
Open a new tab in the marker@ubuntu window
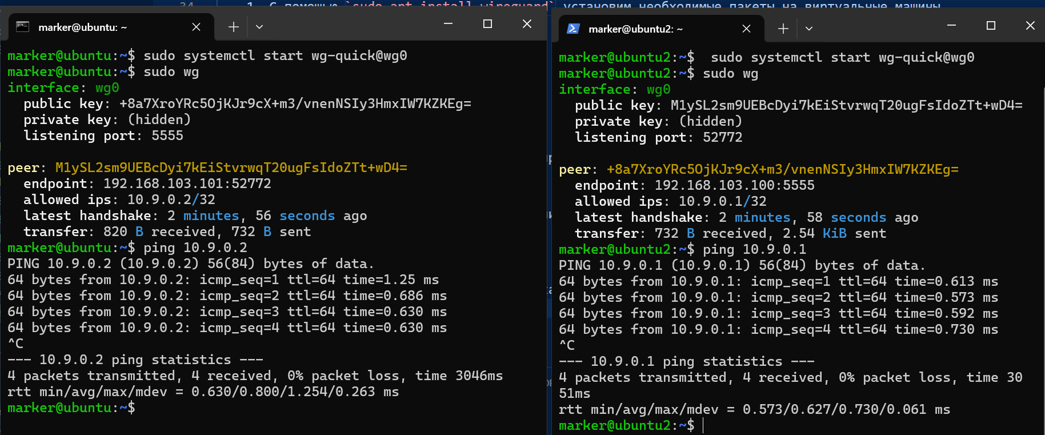pos(233,27)
